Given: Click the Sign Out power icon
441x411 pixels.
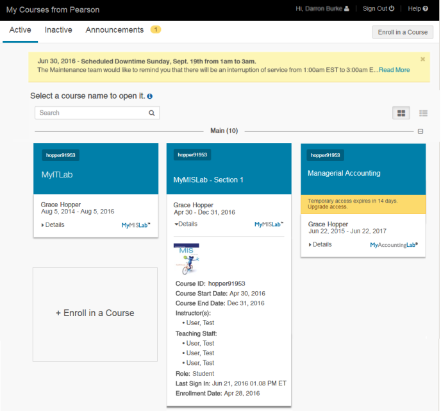Looking at the screenshot, I should click(392, 9).
